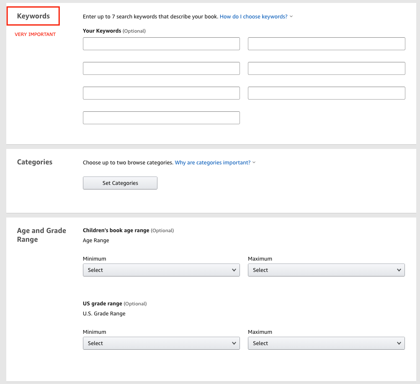Open the Age Range Maximum dropdown
Image resolution: width=420 pixels, height=384 pixels.
326,270
